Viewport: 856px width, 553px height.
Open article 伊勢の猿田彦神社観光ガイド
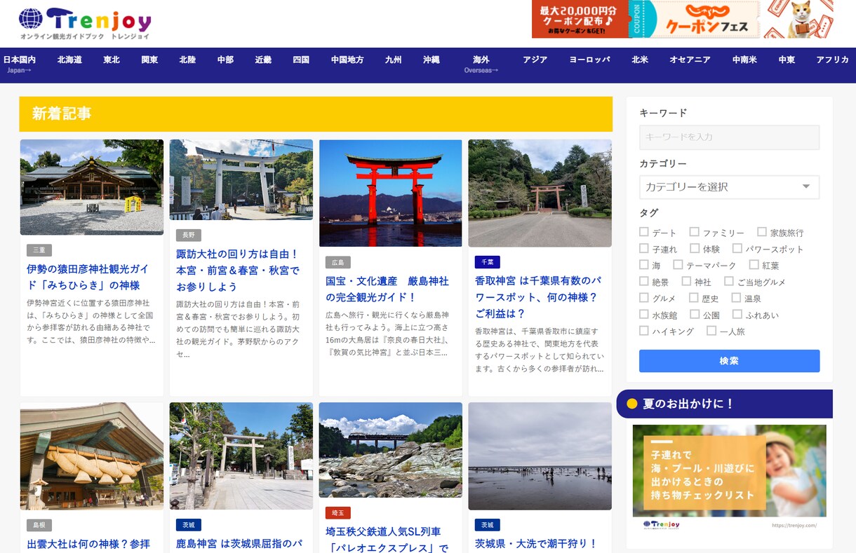tap(88, 277)
